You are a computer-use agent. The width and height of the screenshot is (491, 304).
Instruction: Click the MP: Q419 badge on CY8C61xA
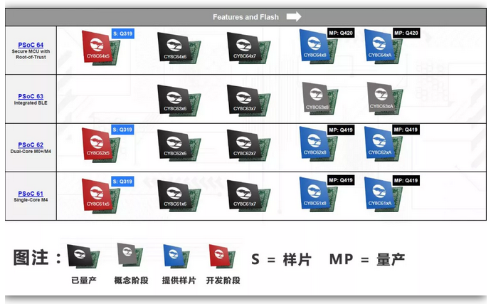coord(406,181)
